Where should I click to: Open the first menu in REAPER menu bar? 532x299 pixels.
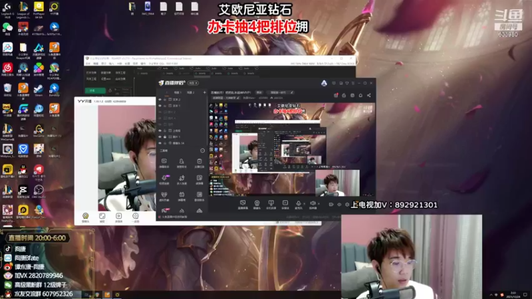pyautogui.click(x=88, y=63)
